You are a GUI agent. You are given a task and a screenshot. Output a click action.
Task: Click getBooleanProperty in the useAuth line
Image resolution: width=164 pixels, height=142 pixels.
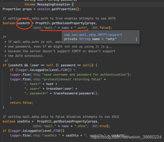tap(68, 23)
